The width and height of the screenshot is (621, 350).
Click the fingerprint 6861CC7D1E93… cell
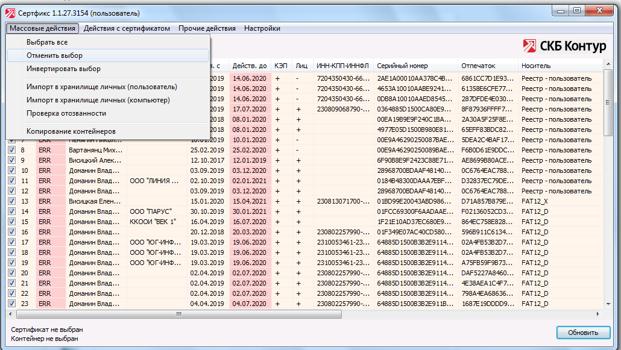pyautogui.click(x=488, y=78)
